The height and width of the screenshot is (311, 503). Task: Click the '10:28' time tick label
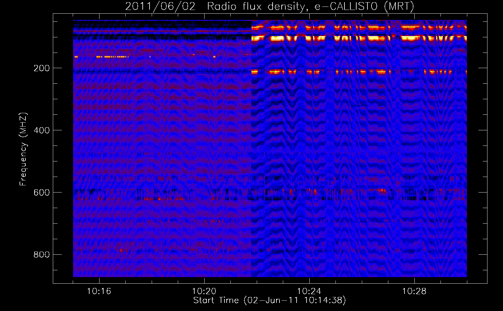pos(414,291)
